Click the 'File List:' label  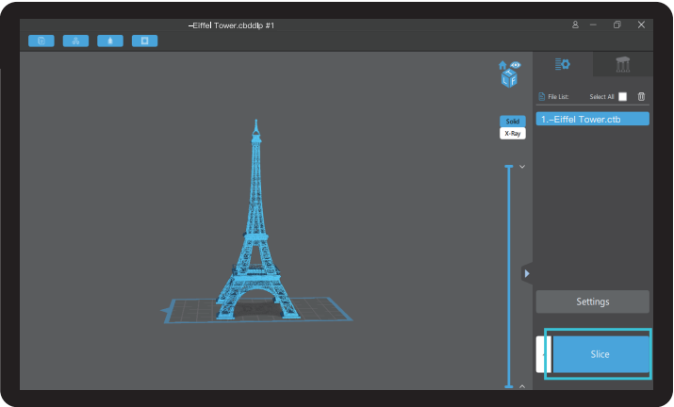[558, 97]
